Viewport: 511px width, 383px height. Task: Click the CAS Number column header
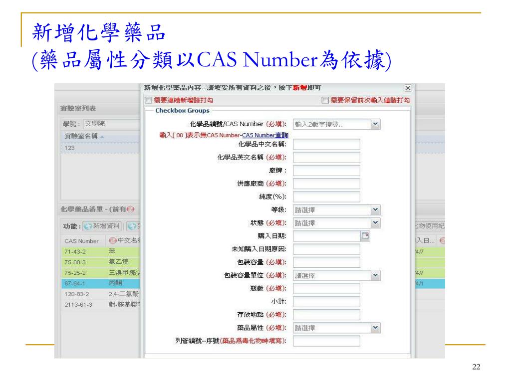pos(81,241)
